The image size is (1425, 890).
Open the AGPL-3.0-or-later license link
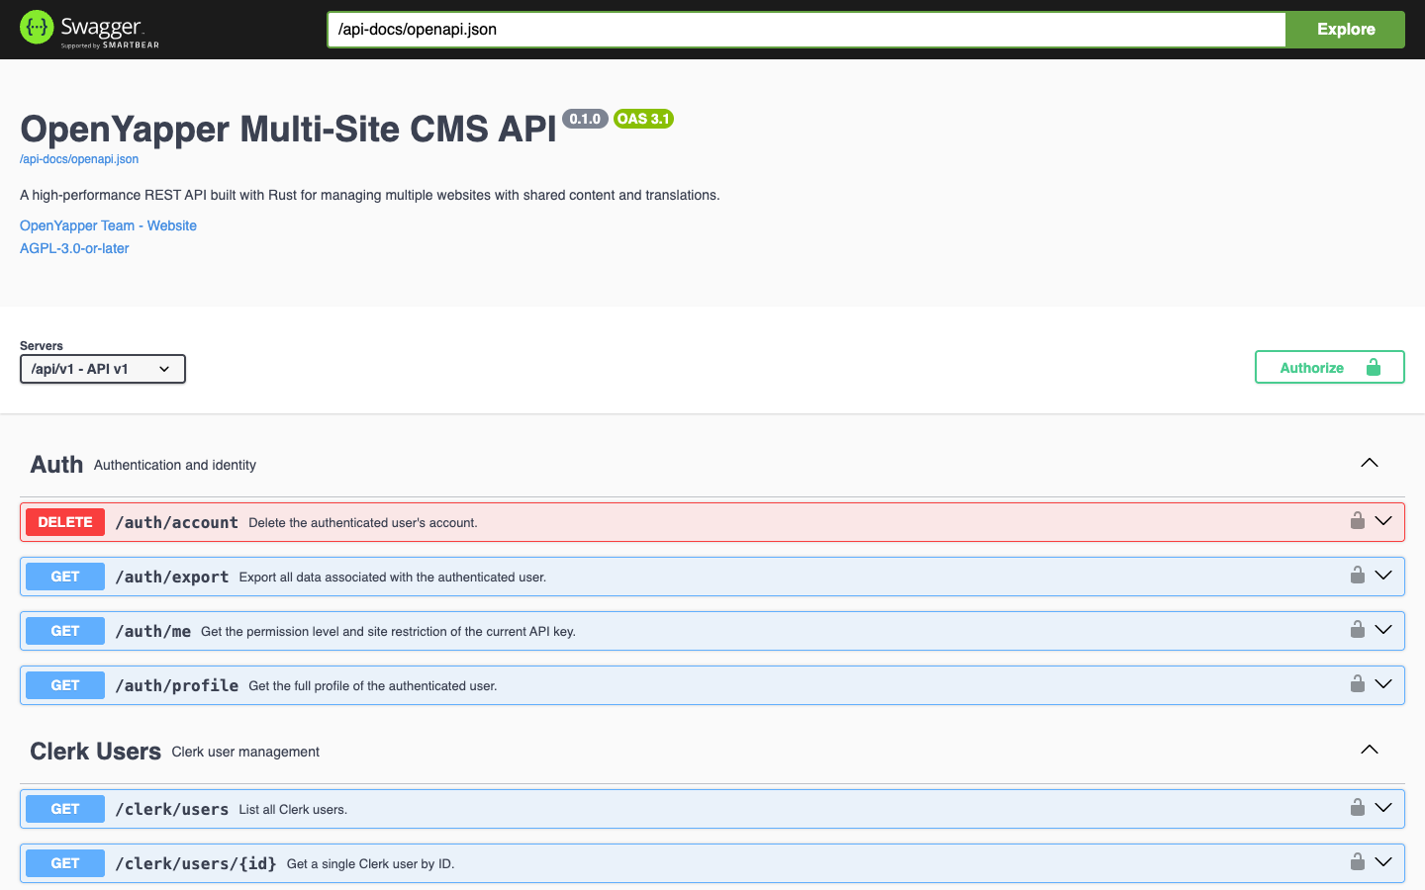73,248
